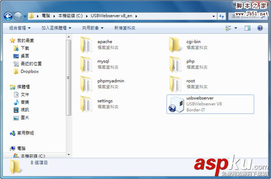Screen dimensions: 271x179
Task: Click the 音樂 music note icon
Action: pos(16,102)
